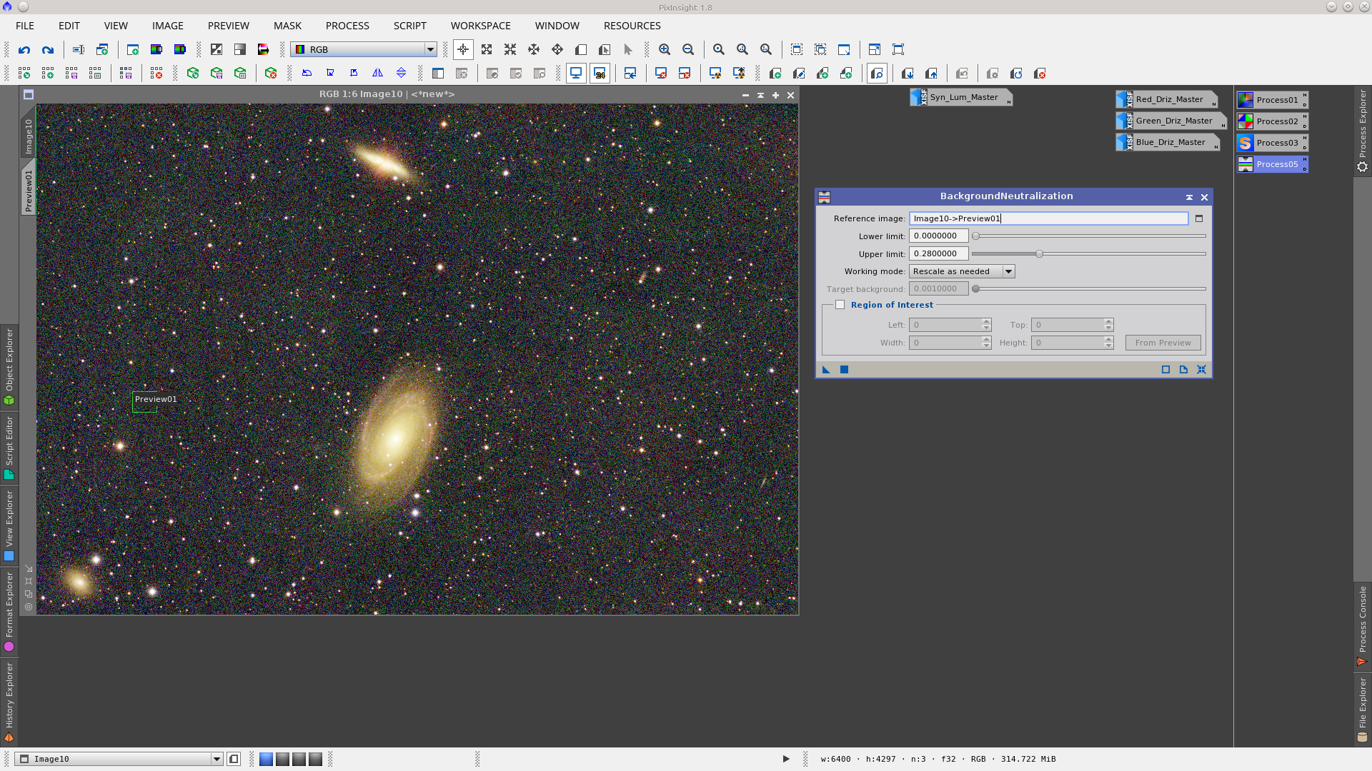Open the MASK menu
Viewport: 1372px width, 771px height.
tap(287, 26)
